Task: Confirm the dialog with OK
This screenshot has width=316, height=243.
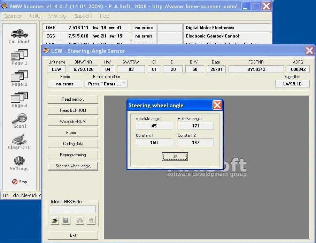Action: pyautogui.click(x=175, y=157)
